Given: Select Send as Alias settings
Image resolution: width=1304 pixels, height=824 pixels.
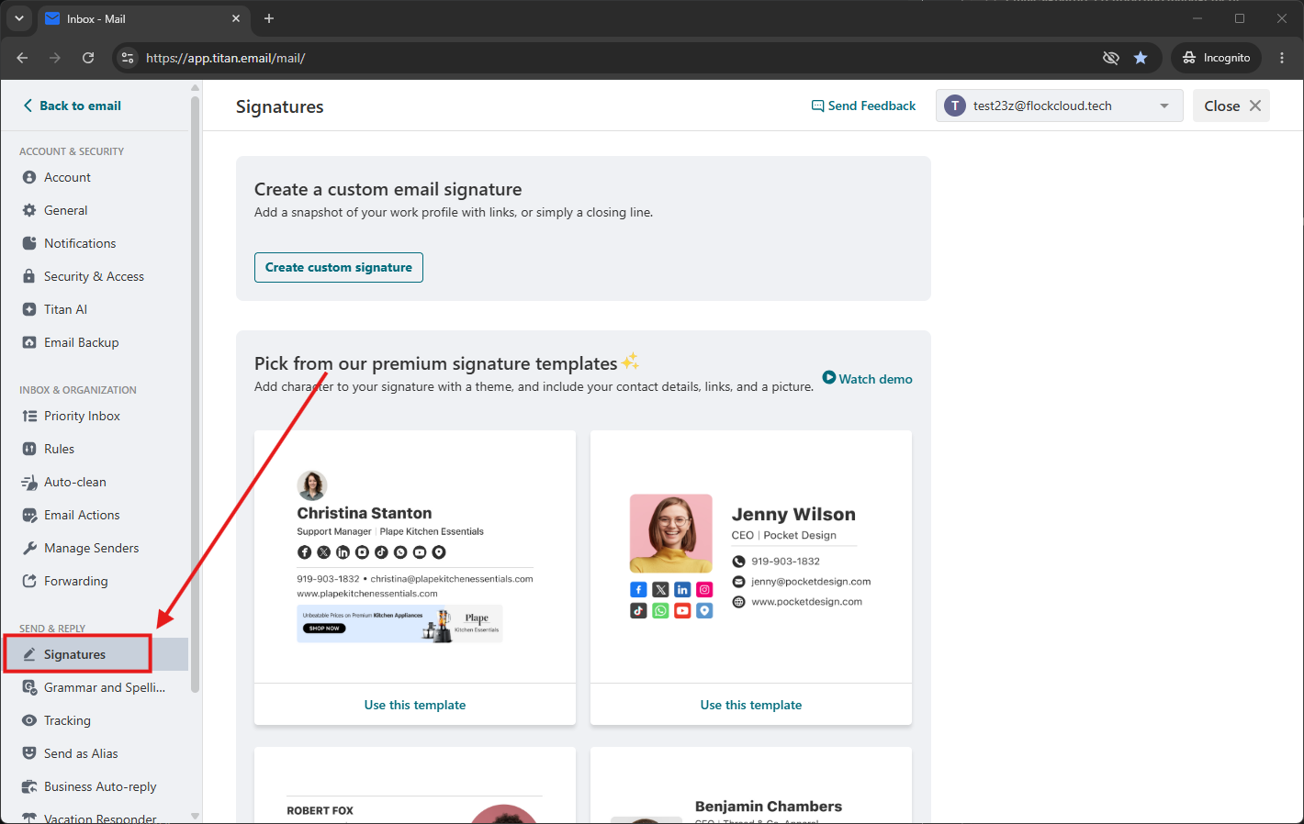Looking at the screenshot, I should point(95,753).
